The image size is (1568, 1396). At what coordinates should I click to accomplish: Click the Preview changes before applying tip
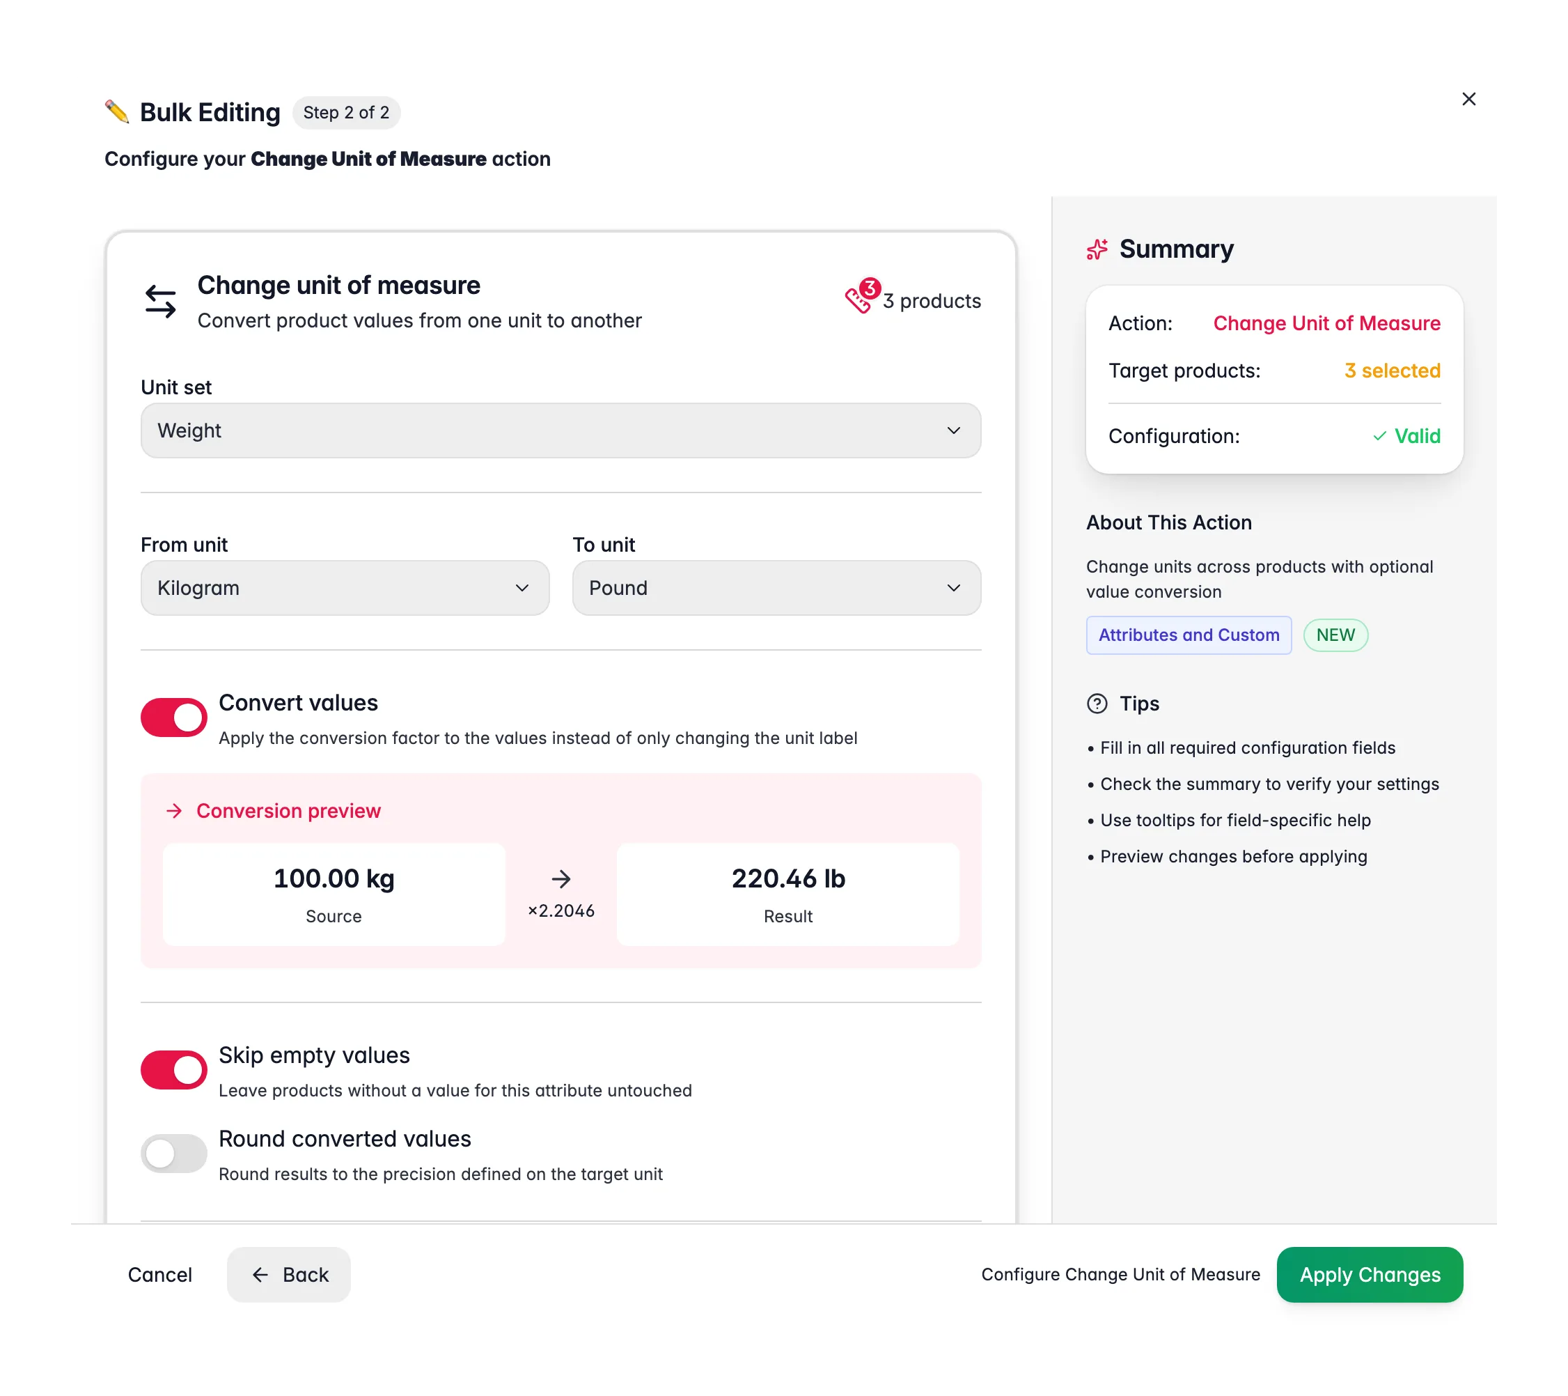(x=1233, y=857)
